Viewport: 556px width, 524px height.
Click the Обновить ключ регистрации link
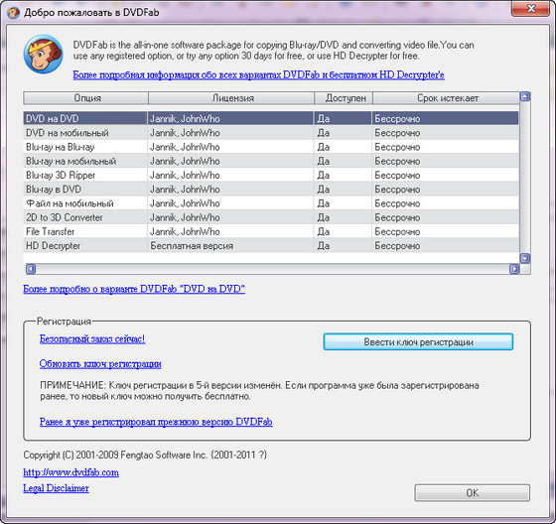tap(100, 364)
